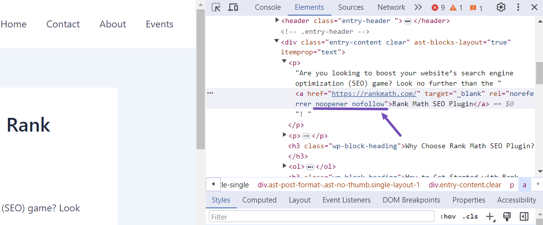Switch to the Console tab
This screenshot has width=543, height=225.
[x=268, y=7]
